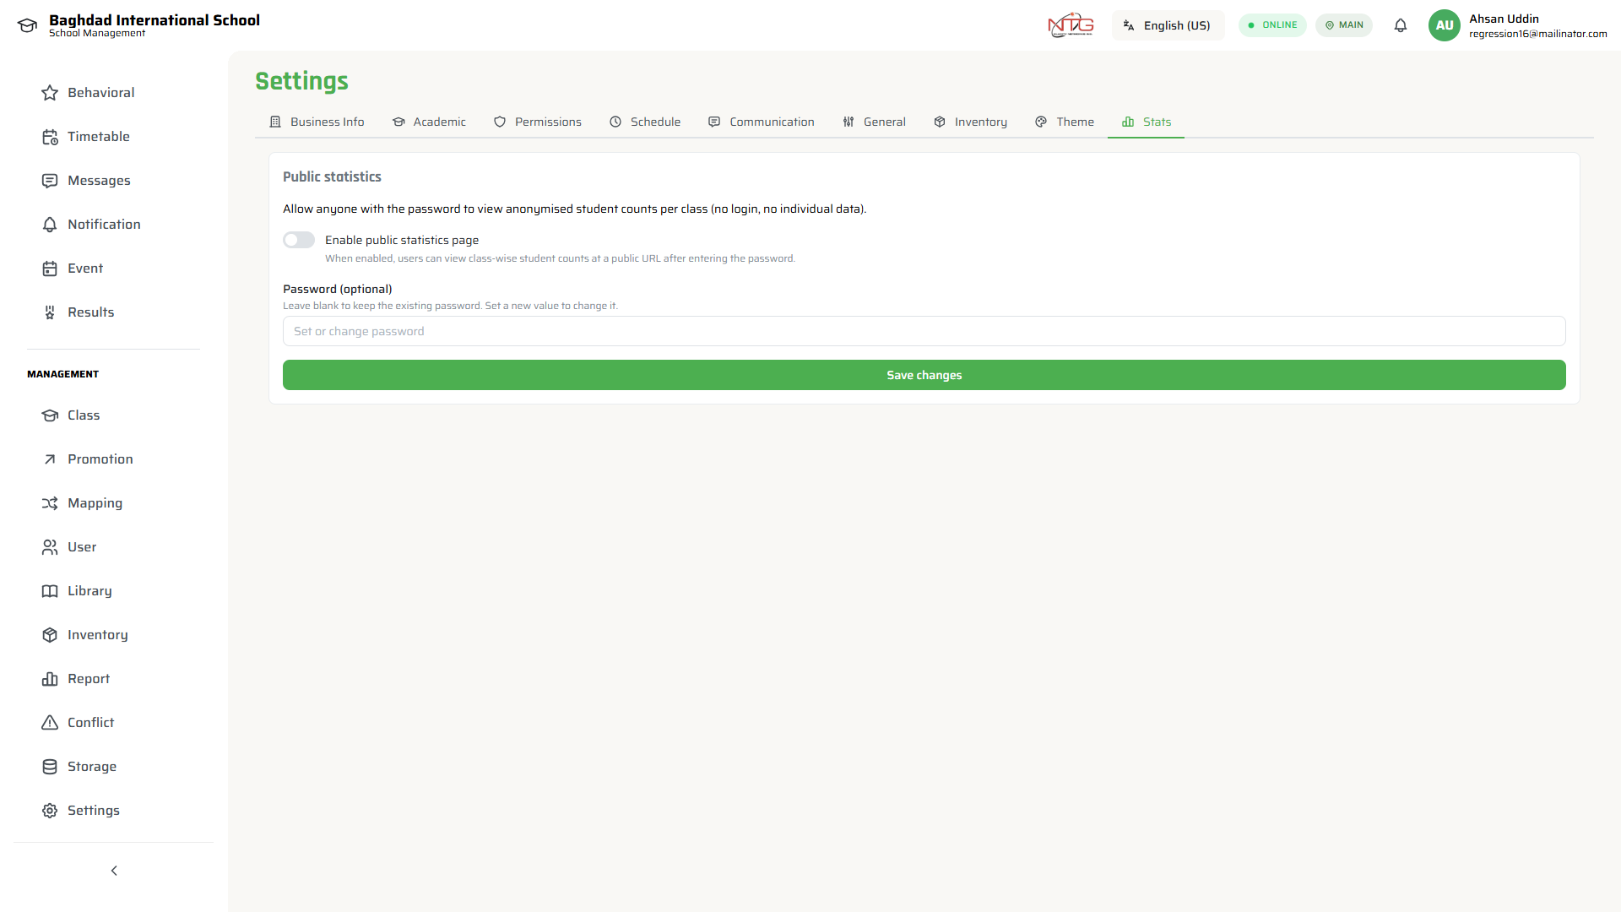Go to Baghdad International School home
Viewport: 1621px width, 912px height.
pos(155,20)
